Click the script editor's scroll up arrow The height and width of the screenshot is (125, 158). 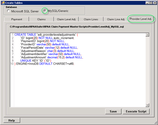point(147,35)
